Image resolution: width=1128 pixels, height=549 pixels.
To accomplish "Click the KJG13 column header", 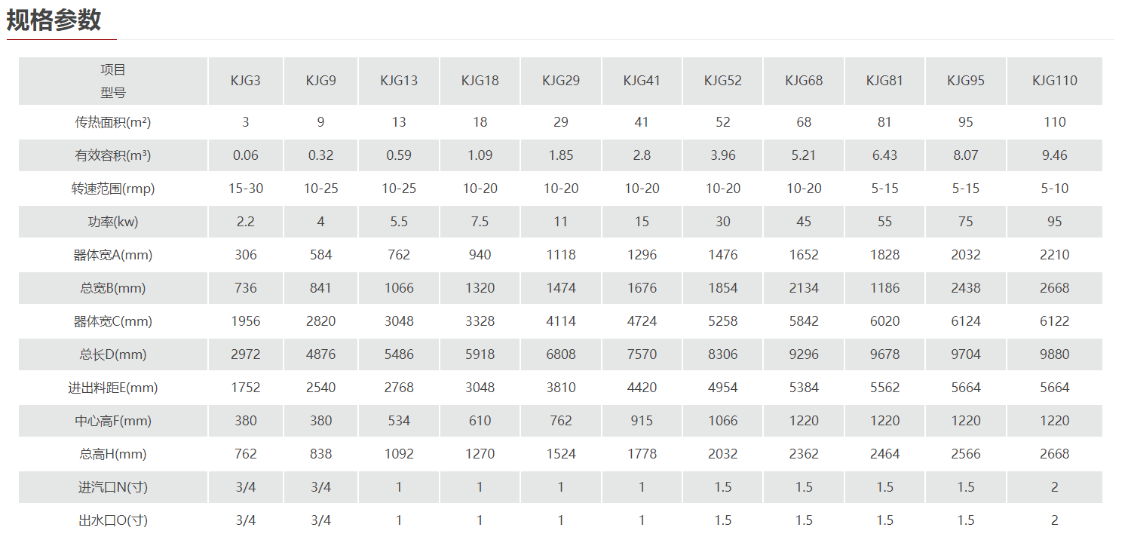I will (x=399, y=81).
